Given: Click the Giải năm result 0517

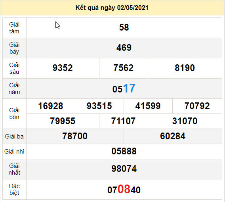Looking at the screenshot, I should 124,88.
